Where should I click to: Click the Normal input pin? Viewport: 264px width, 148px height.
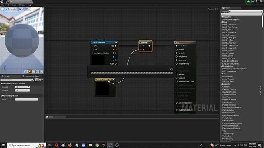pyautogui.click(x=177, y=74)
